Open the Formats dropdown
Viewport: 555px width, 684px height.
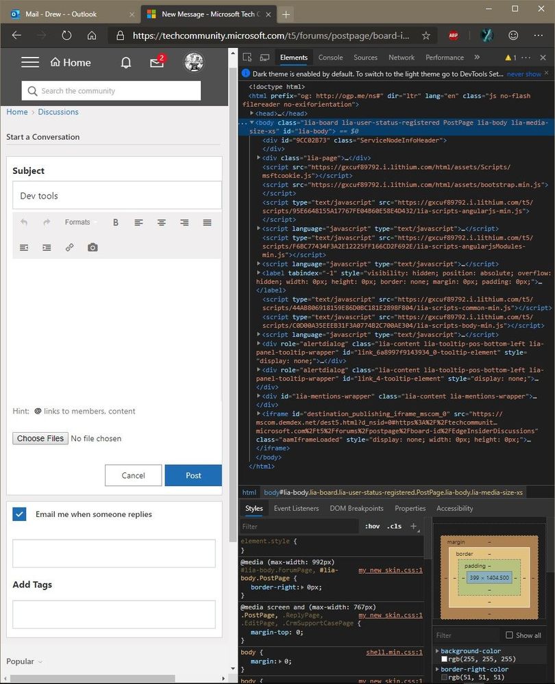80,223
